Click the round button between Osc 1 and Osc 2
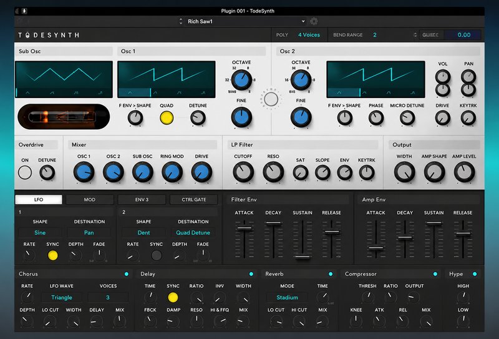This screenshot has width=499, height=339. (271, 99)
